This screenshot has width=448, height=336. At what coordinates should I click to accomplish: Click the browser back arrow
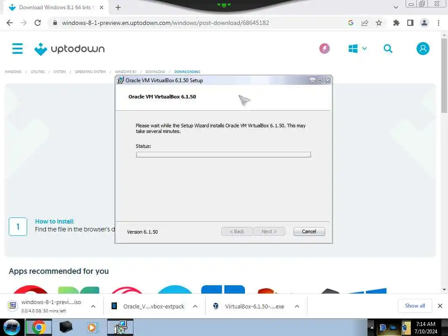10,23
